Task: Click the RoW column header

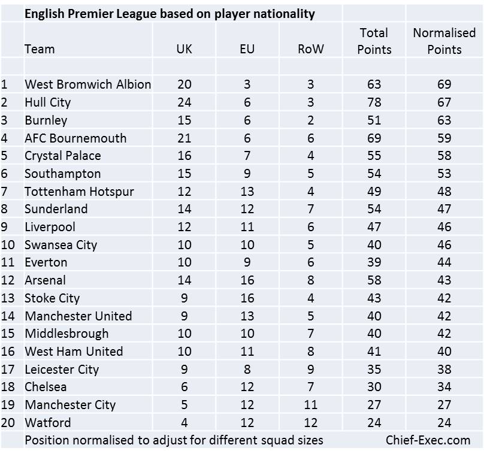Action: 310,49
